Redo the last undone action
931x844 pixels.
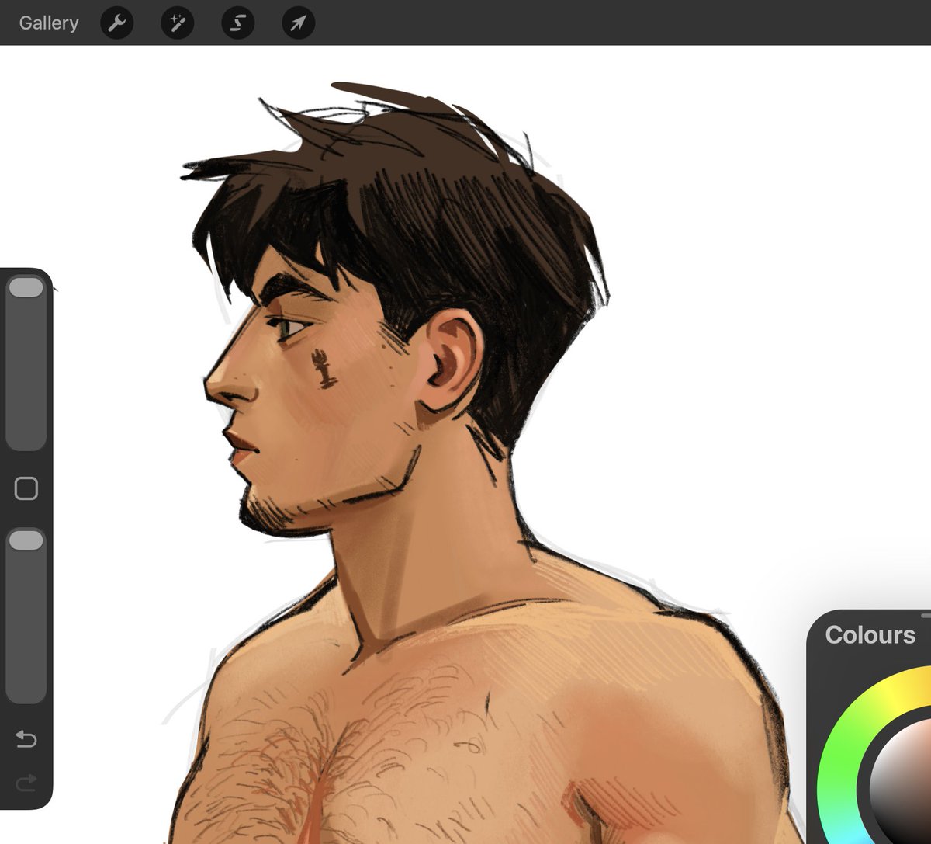26,783
